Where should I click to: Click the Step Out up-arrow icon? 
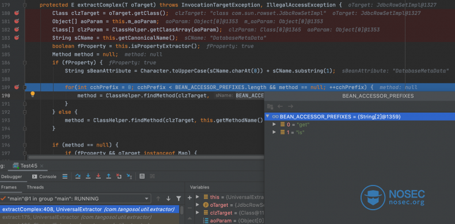point(108,176)
